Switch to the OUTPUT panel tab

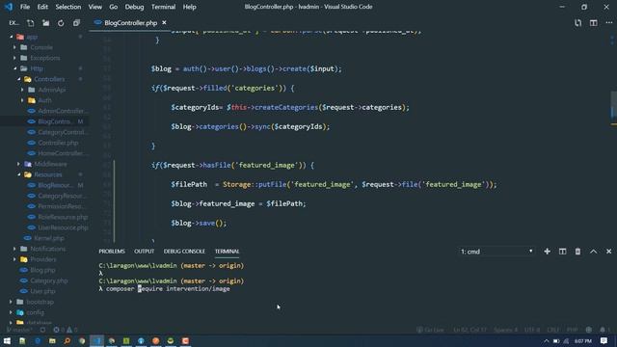point(144,252)
